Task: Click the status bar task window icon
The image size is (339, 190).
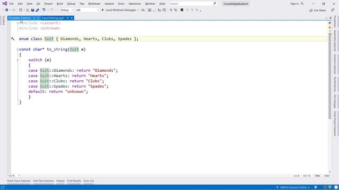Action: pyautogui.click(x=3, y=187)
